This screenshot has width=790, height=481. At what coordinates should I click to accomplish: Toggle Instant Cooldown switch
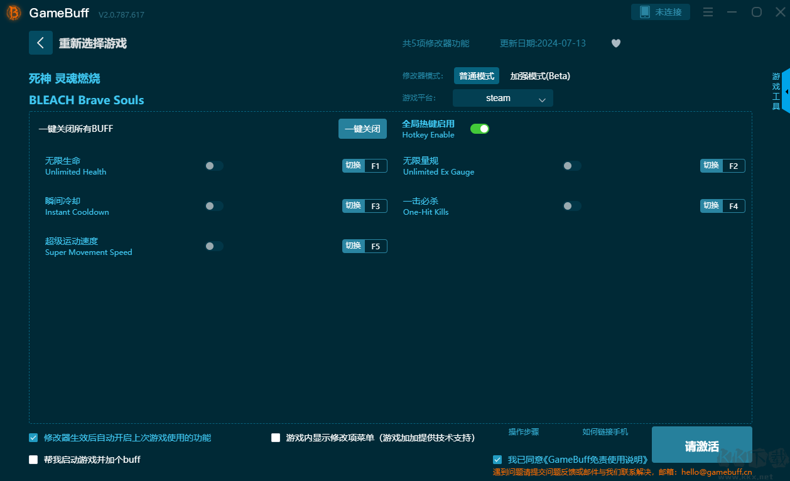tap(214, 206)
